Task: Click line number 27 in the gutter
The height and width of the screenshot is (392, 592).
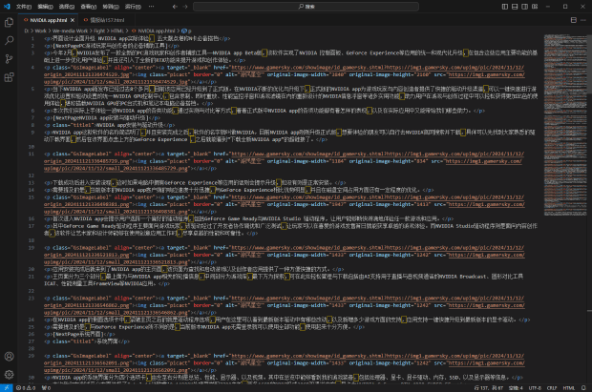Action: (x=32, y=341)
